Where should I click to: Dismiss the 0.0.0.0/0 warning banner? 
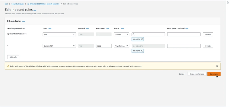[x=217, y=66]
